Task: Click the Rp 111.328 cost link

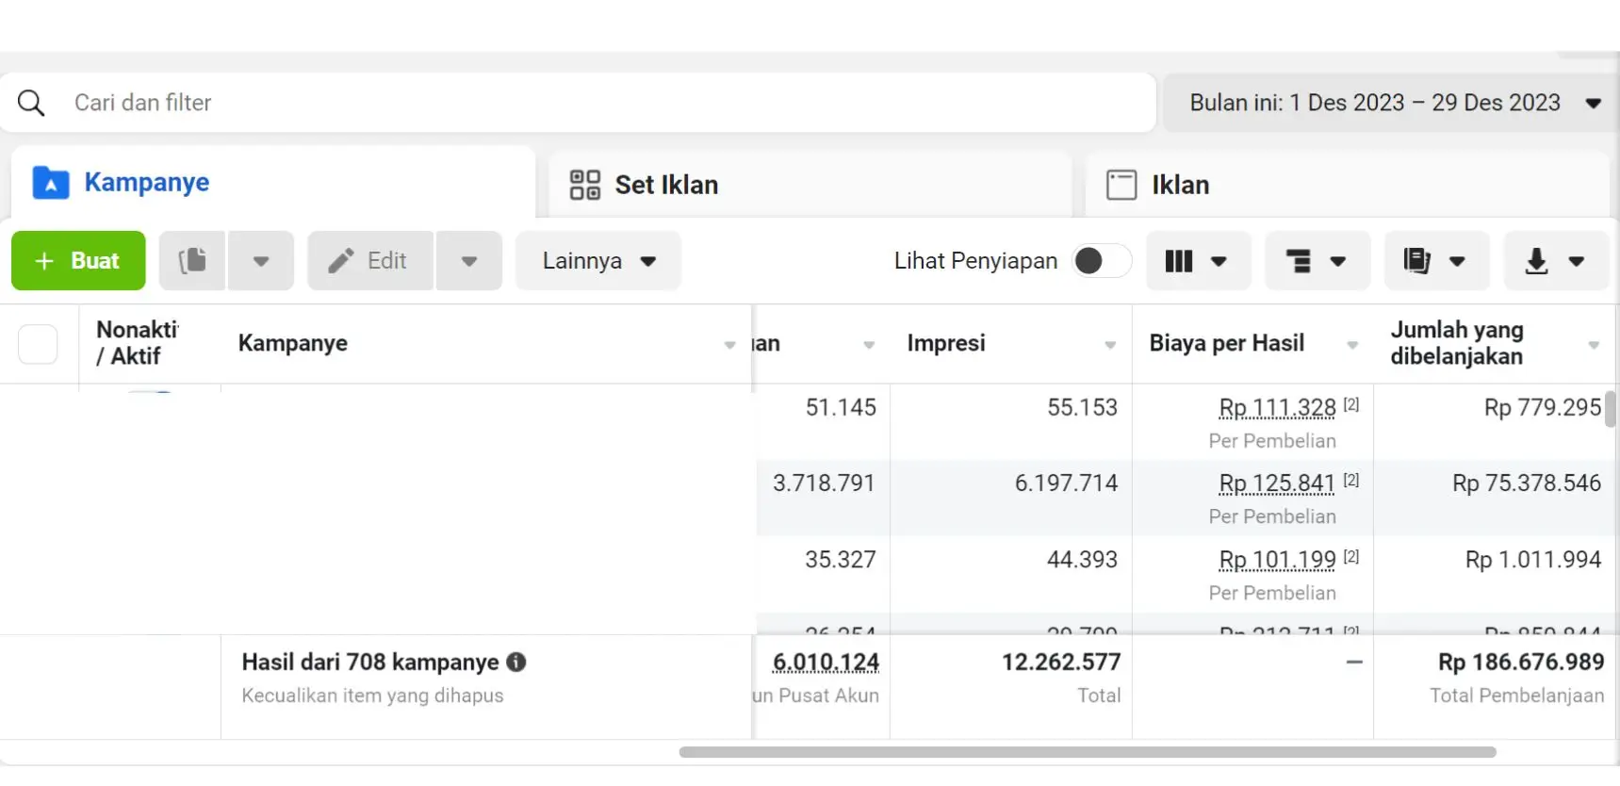Action: point(1277,407)
